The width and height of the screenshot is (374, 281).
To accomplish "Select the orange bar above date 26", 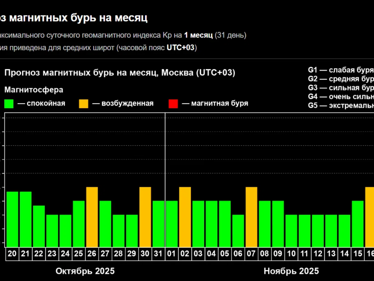I will (x=92, y=217).
